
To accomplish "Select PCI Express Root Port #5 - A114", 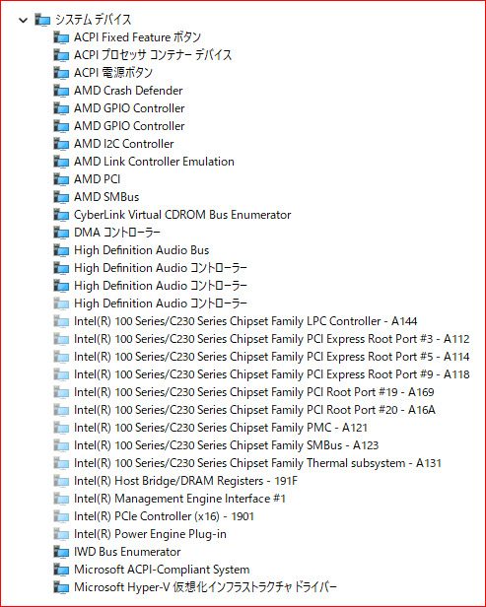I will (272, 357).
